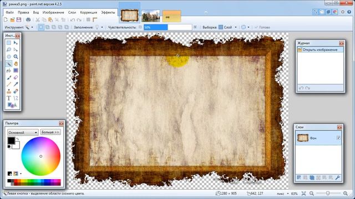Select the Rectangle Select tool
Image resolution: width=355 pixels, height=199 pixels.
(9, 43)
